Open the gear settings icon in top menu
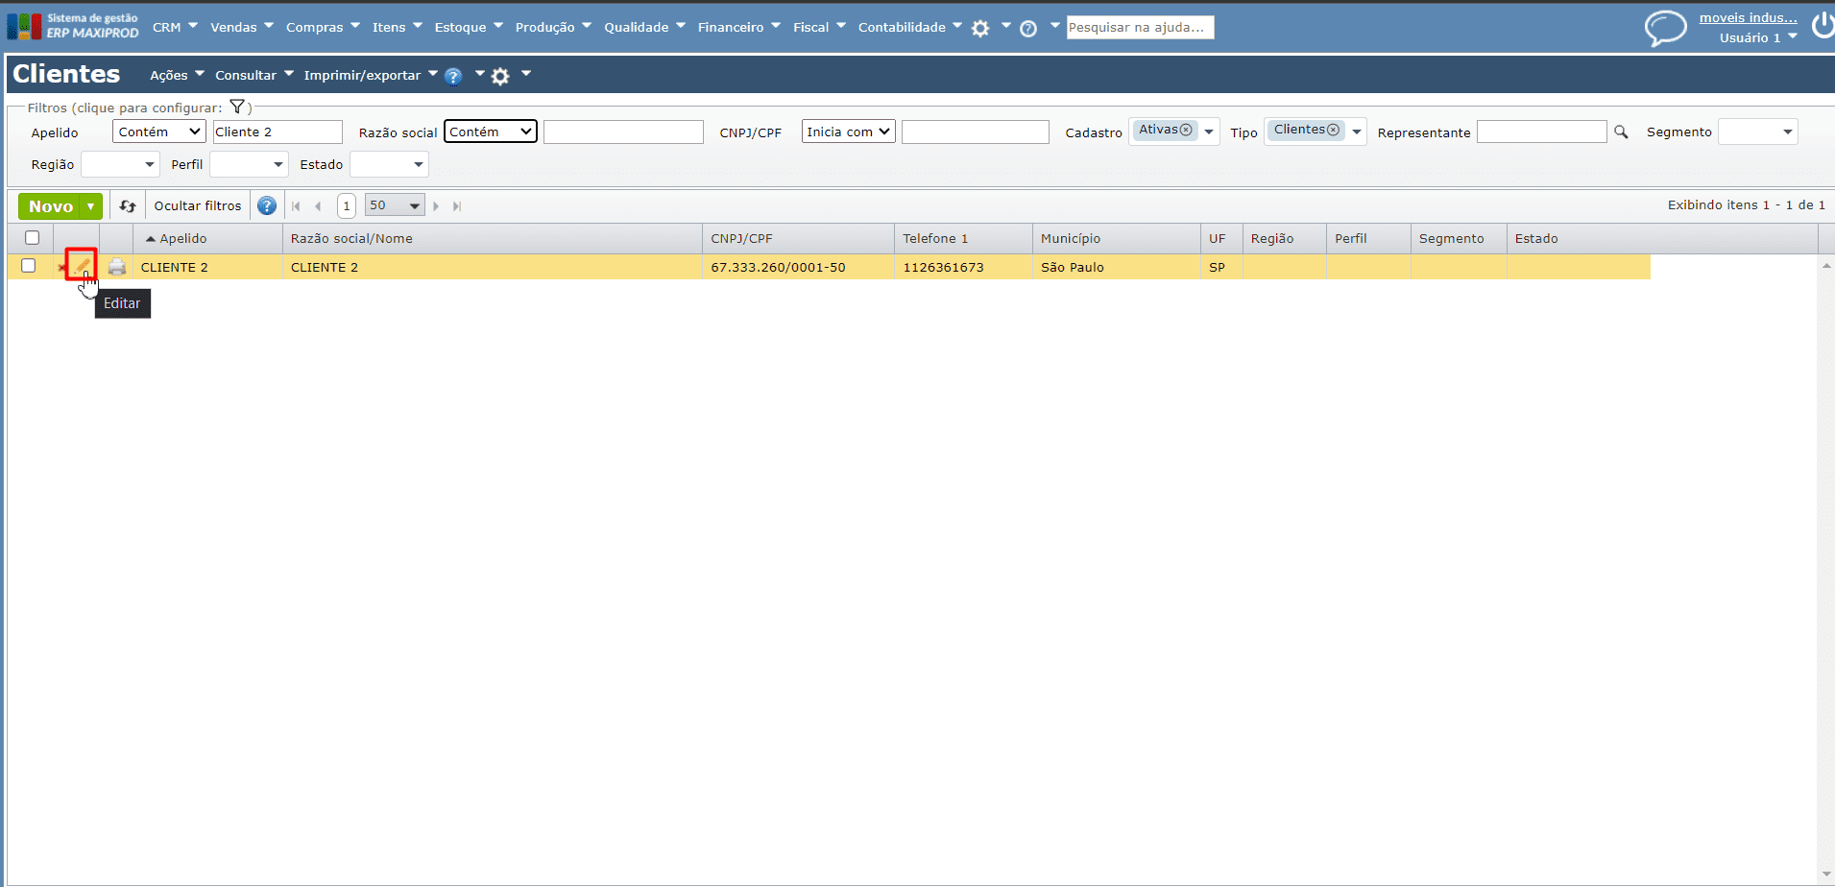This screenshot has height=887, width=1835. point(980,28)
